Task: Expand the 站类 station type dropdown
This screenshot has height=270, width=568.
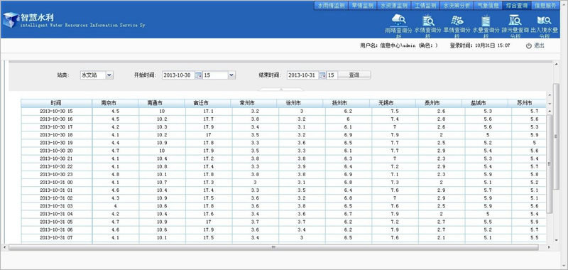Action: 110,75
